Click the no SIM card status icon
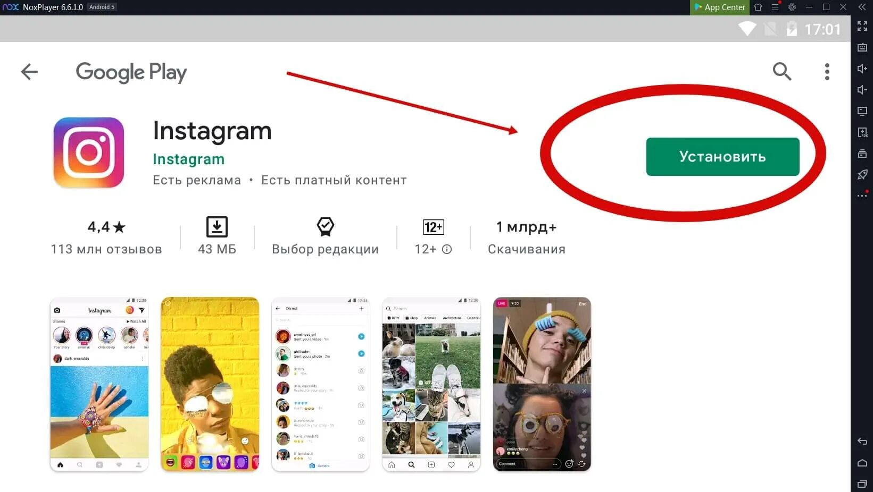This screenshot has width=873, height=492. click(770, 29)
